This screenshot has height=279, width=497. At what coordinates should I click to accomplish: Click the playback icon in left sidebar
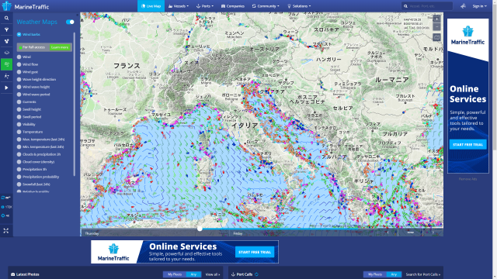pyautogui.click(x=6, y=88)
